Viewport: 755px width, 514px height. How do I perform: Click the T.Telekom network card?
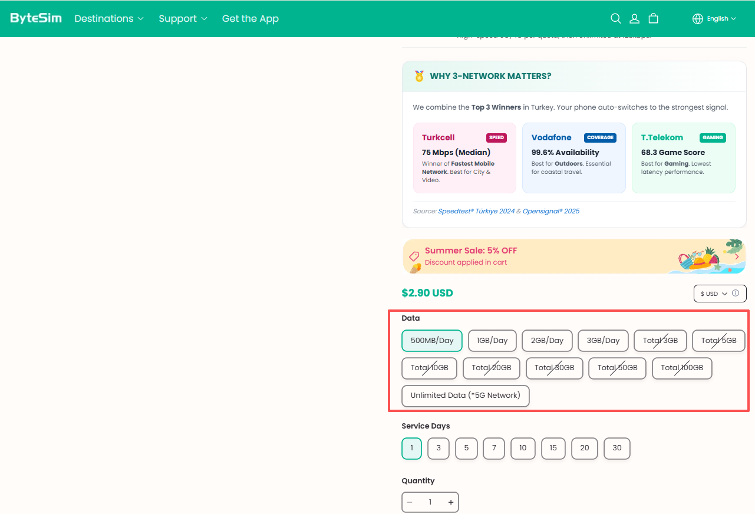click(x=684, y=158)
